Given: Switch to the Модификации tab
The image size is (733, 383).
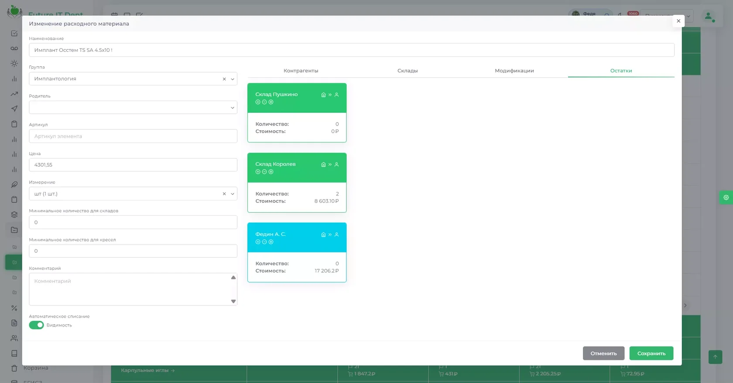Looking at the screenshot, I should [x=514, y=71].
